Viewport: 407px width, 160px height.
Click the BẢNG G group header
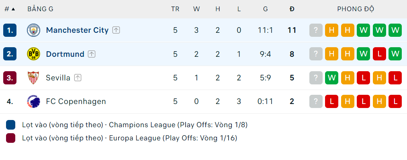[40, 9]
